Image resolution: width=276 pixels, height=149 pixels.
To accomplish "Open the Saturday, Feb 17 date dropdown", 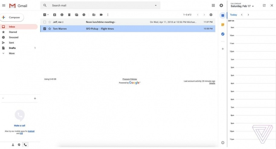I will pos(253,6).
